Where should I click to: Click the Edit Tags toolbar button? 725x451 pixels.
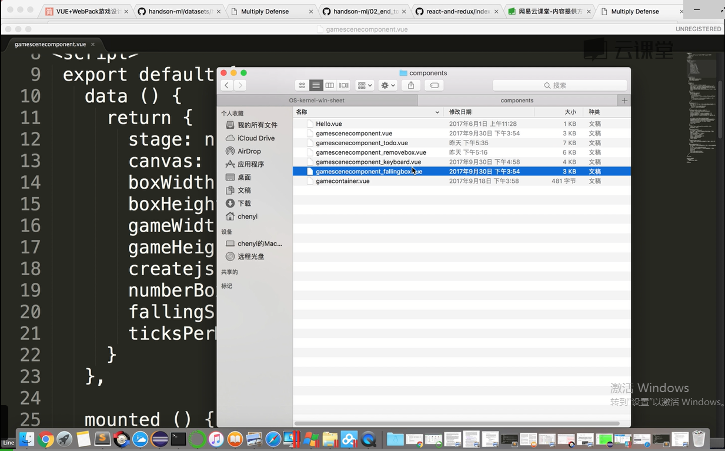[x=434, y=85]
